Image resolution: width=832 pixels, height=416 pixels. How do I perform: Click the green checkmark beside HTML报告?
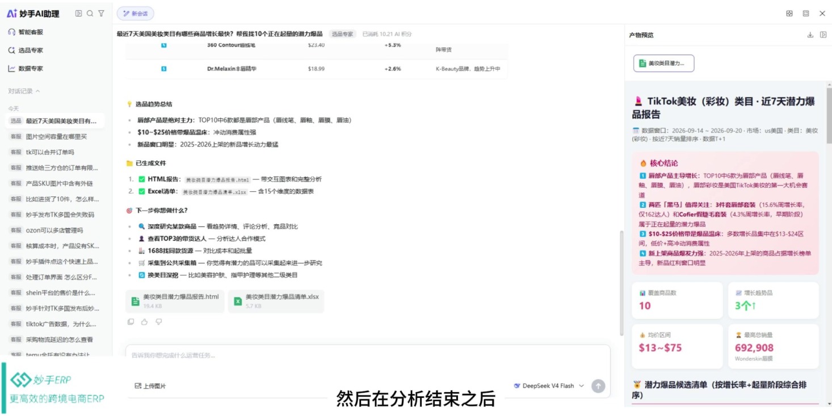(142, 179)
